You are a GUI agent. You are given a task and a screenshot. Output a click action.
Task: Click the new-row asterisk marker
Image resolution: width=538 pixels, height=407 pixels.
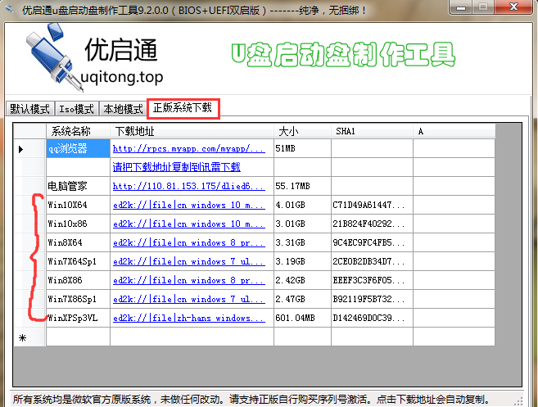22,337
